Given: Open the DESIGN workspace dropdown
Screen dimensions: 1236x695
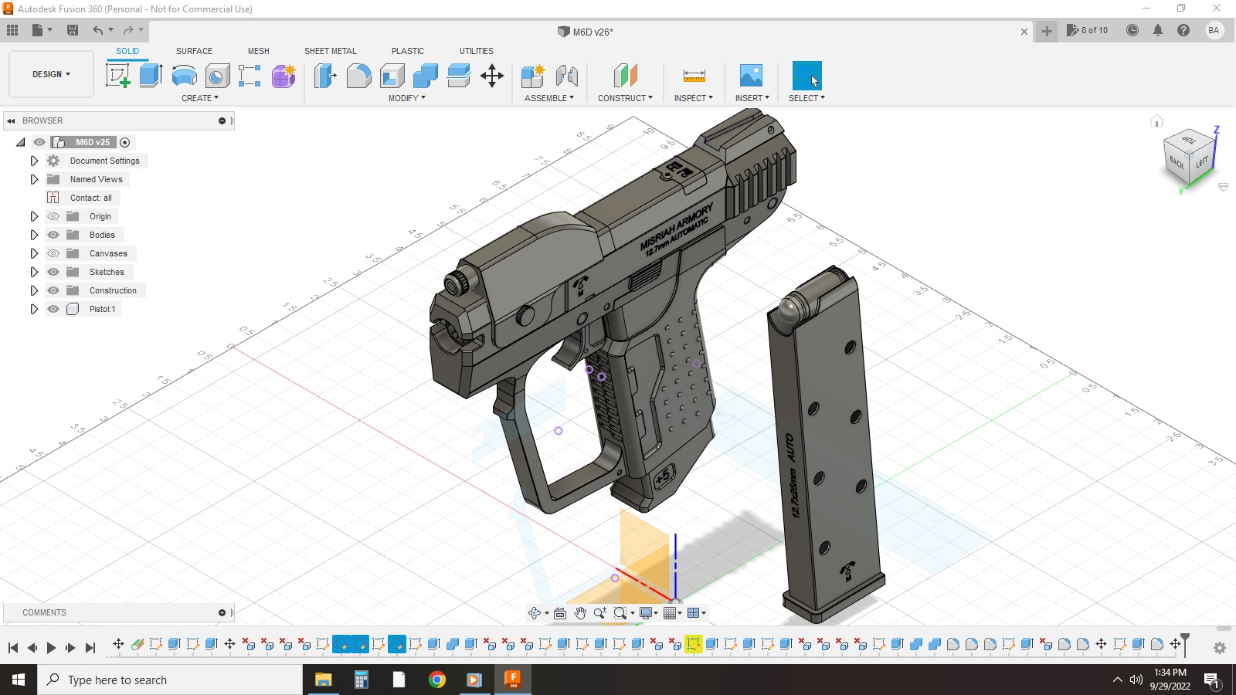Looking at the screenshot, I should 51,74.
